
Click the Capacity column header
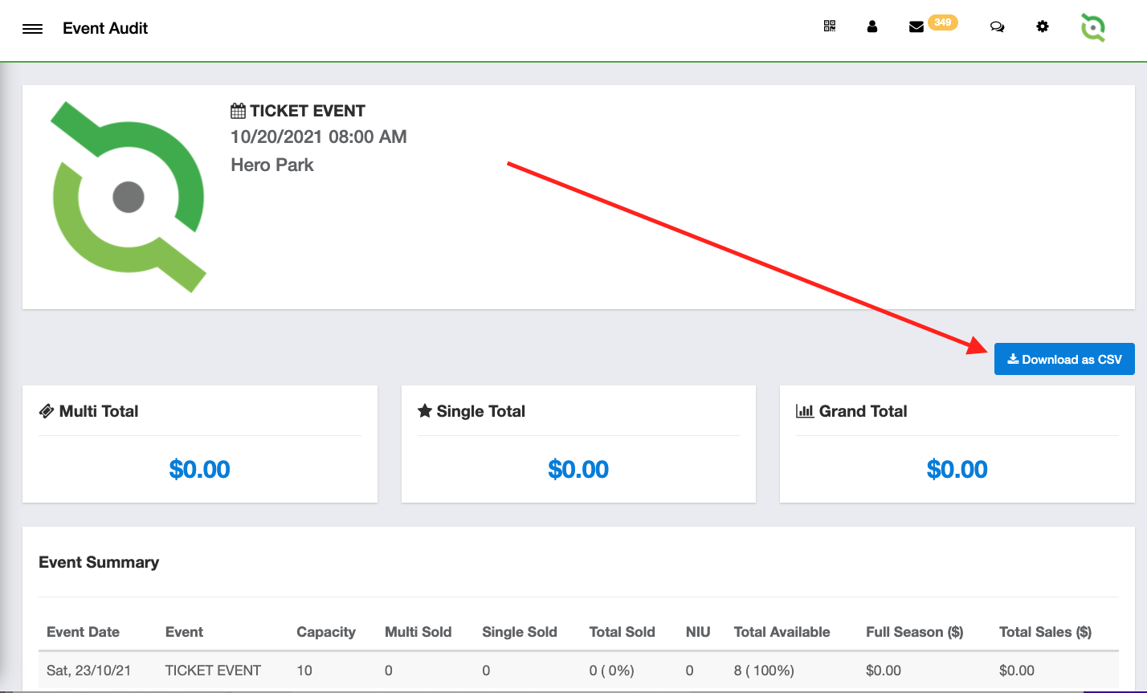[x=326, y=632]
